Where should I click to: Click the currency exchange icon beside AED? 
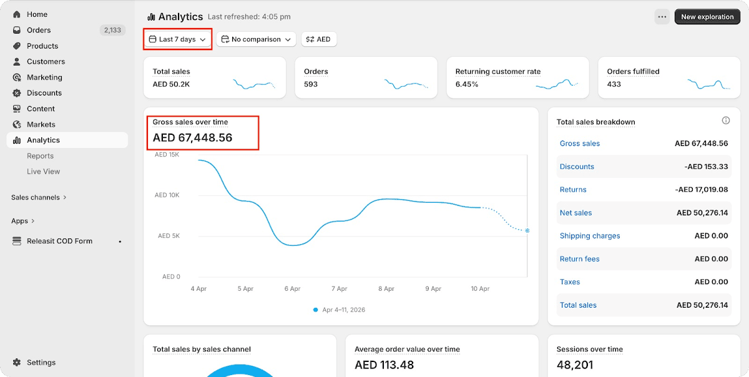(310, 39)
